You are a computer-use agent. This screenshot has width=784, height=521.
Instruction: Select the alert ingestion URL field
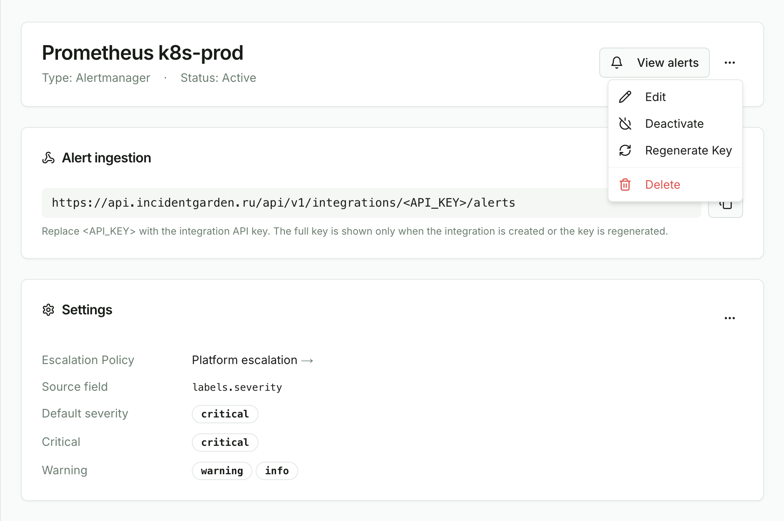[372, 203]
